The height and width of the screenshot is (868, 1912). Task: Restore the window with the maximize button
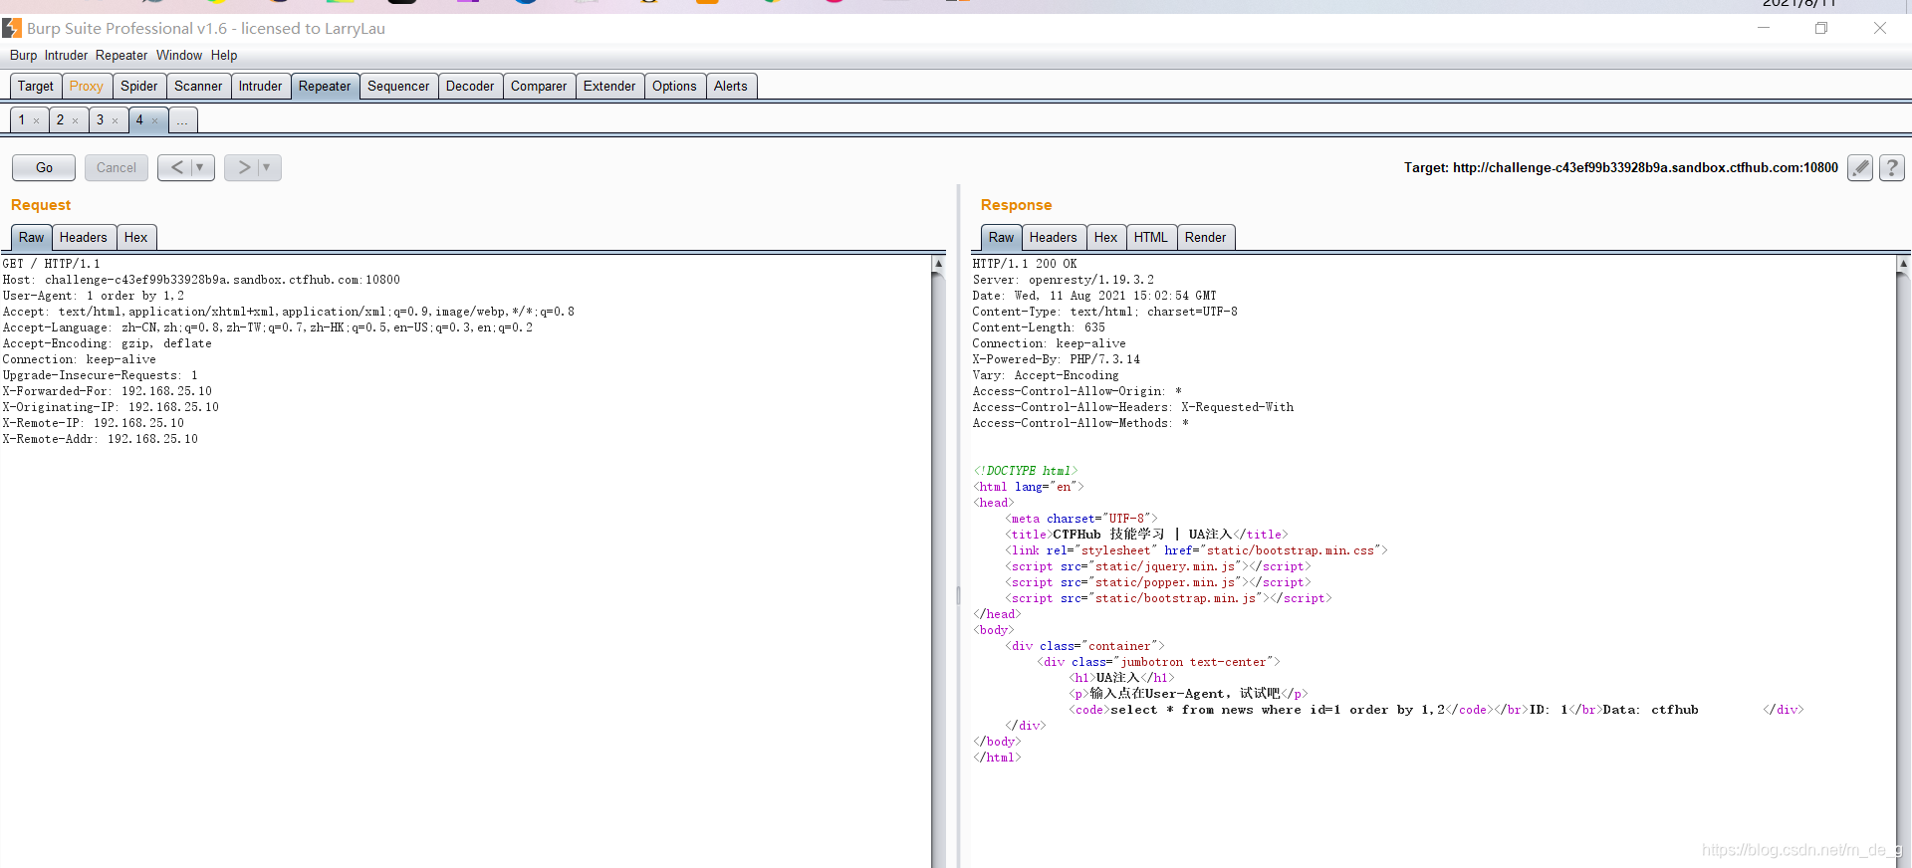[1821, 28]
